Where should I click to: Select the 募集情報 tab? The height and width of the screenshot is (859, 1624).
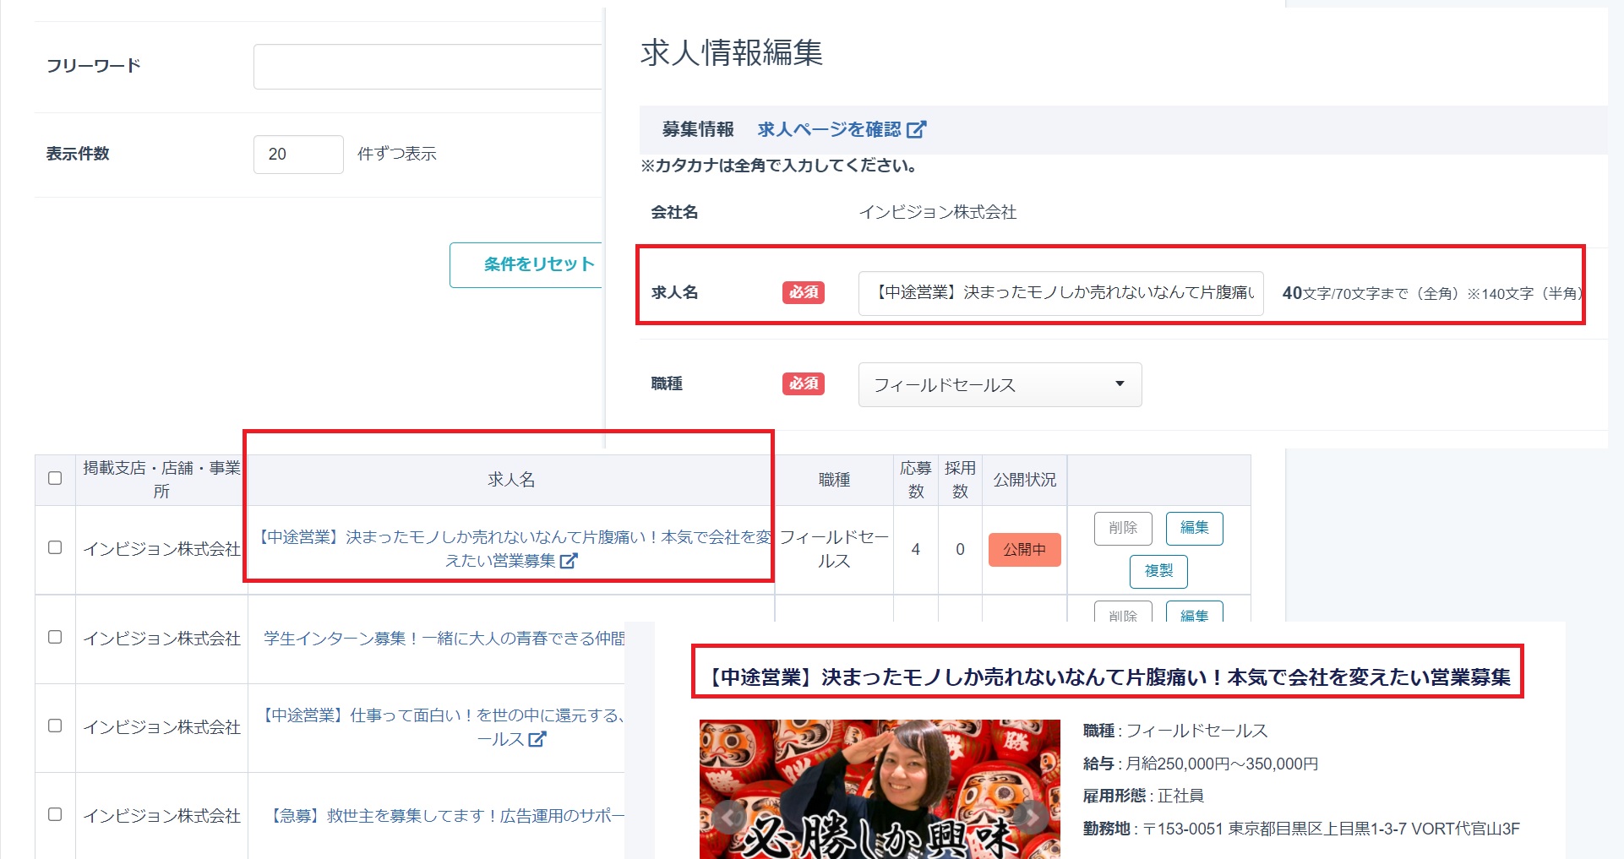tap(698, 129)
